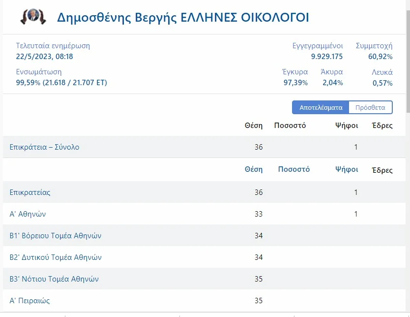This screenshot has width=410, height=317.
Task: Click invalid votes value 2,04%
Action: (333, 83)
